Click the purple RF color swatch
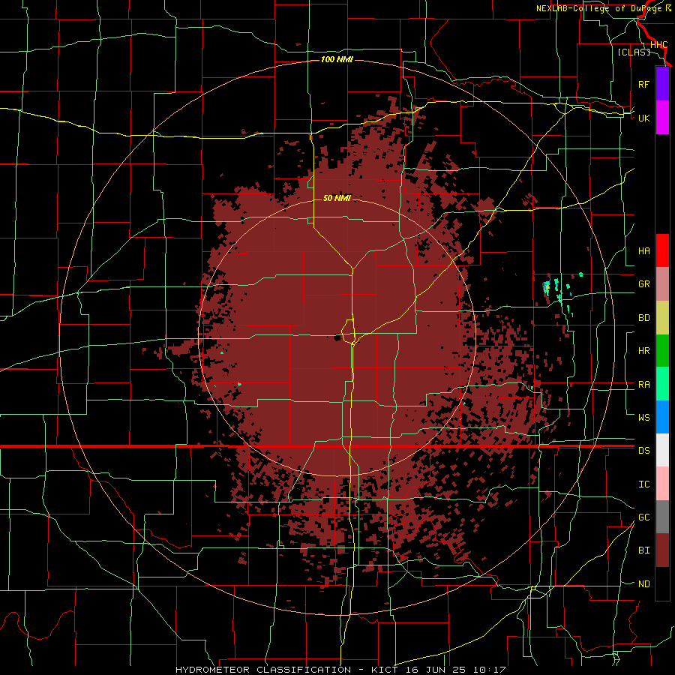The height and width of the screenshot is (675, 675). pyautogui.click(x=662, y=84)
